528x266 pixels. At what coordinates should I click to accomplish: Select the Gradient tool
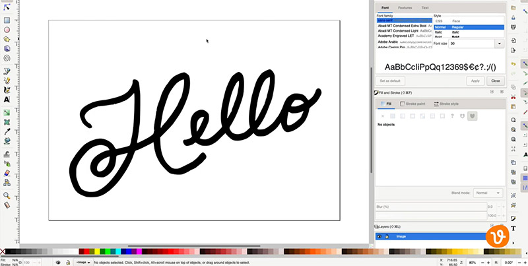coord(7,112)
